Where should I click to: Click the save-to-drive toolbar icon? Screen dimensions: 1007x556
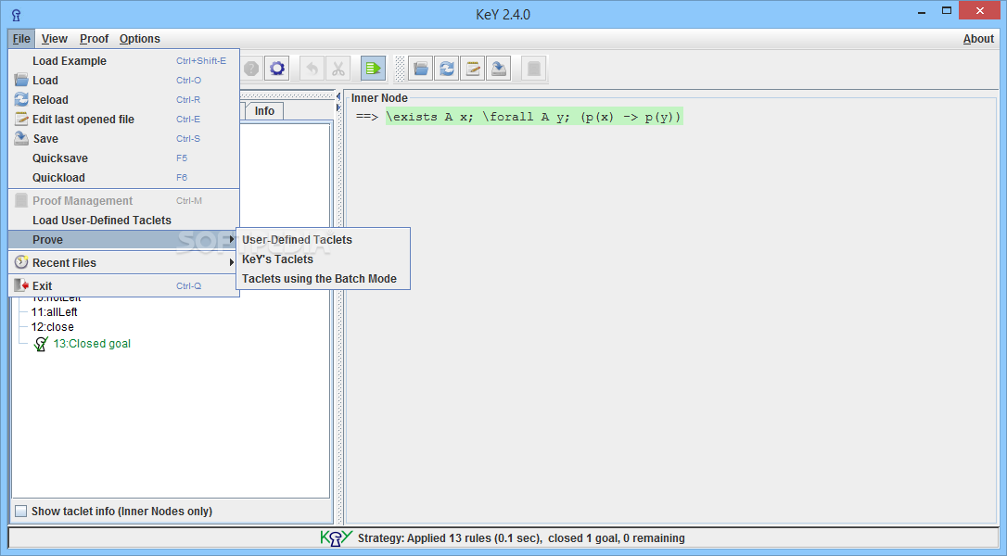tap(498, 68)
